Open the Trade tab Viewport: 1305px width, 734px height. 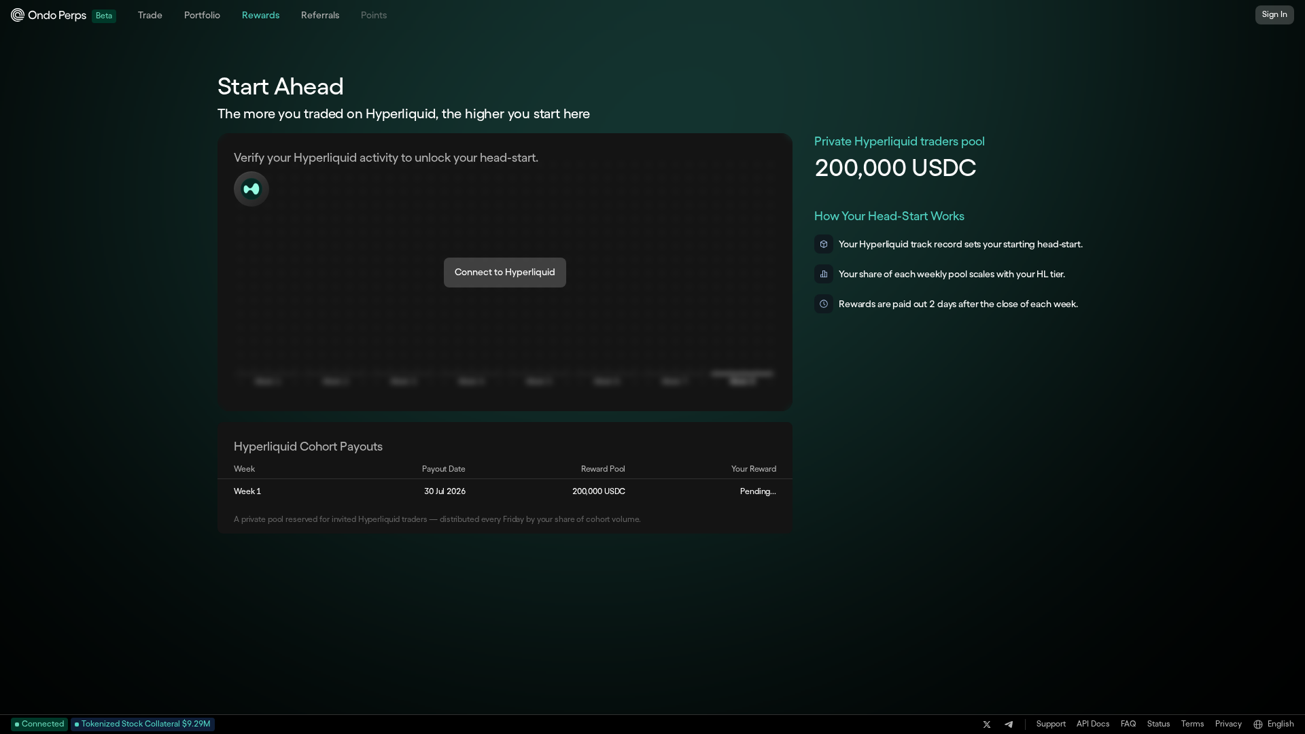pyautogui.click(x=150, y=16)
